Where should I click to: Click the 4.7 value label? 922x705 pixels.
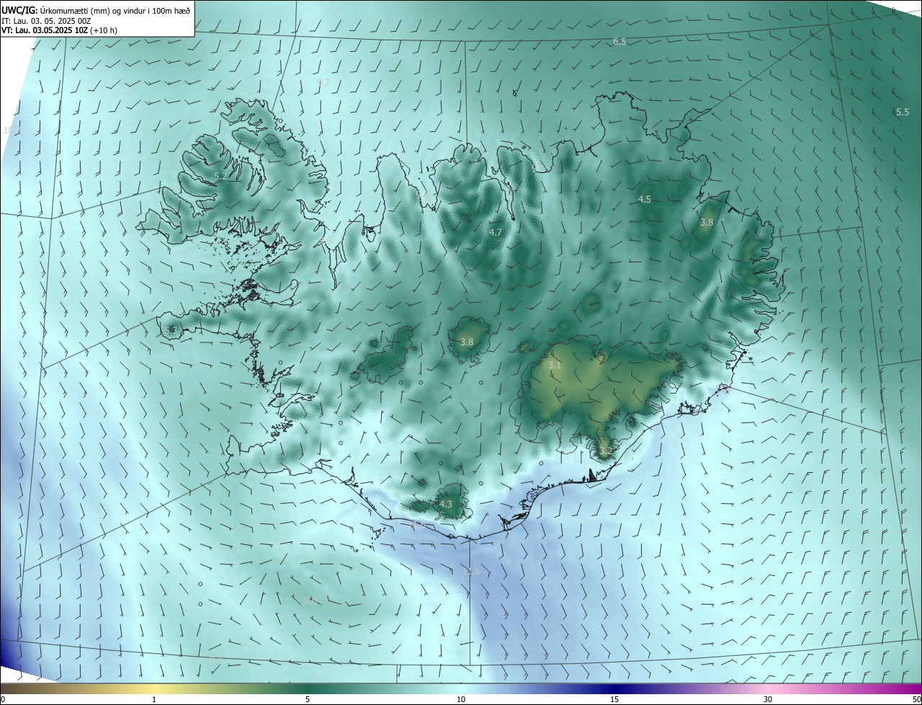pyautogui.click(x=496, y=233)
